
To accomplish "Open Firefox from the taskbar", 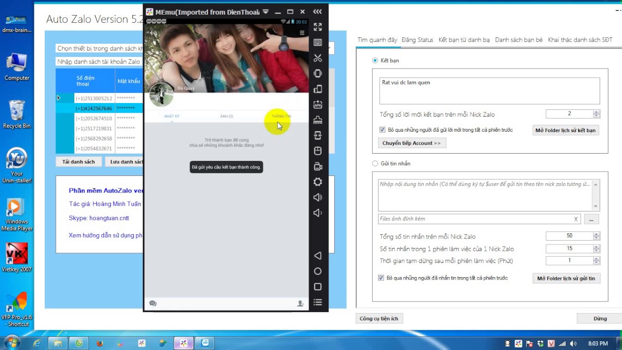I will [100, 343].
